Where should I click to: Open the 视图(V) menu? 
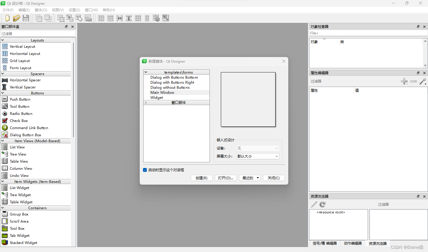pyautogui.click(x=58, y=10)
